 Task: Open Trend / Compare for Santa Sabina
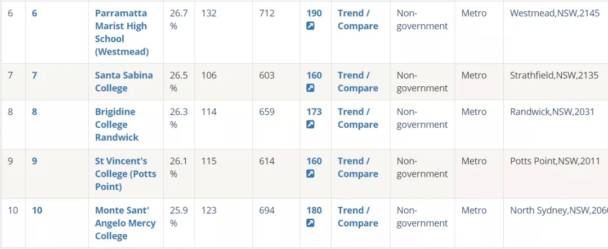pyautogui.click(x=357, y=82)
